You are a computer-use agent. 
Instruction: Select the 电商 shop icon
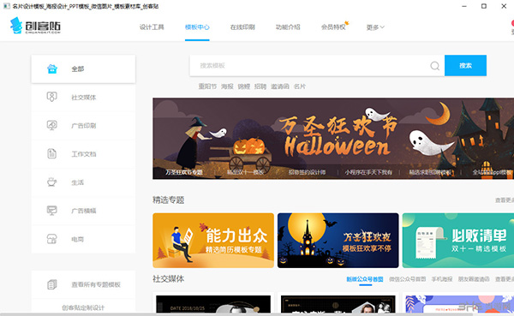click(51, 239)
